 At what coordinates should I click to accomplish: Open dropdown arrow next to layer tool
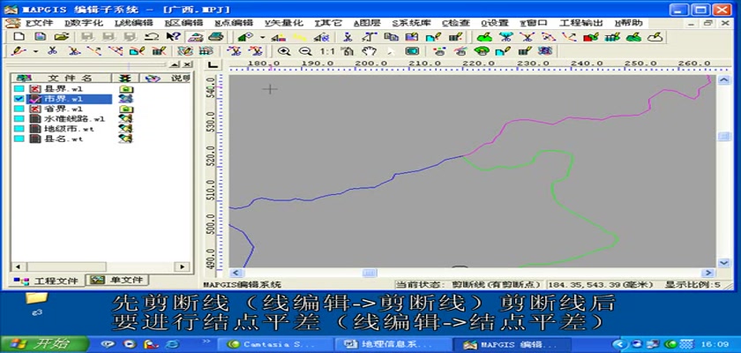pos(262,37)
